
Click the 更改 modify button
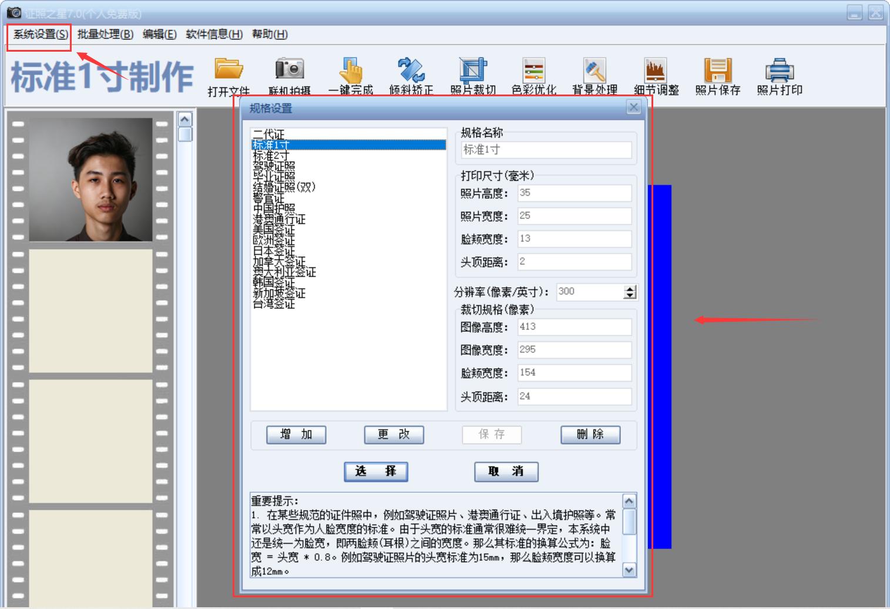394,435
